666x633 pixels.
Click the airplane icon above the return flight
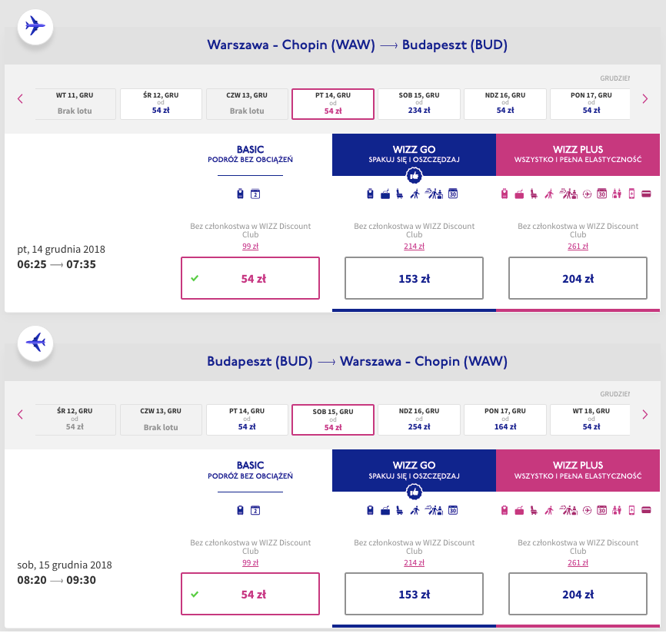point(35,341)
